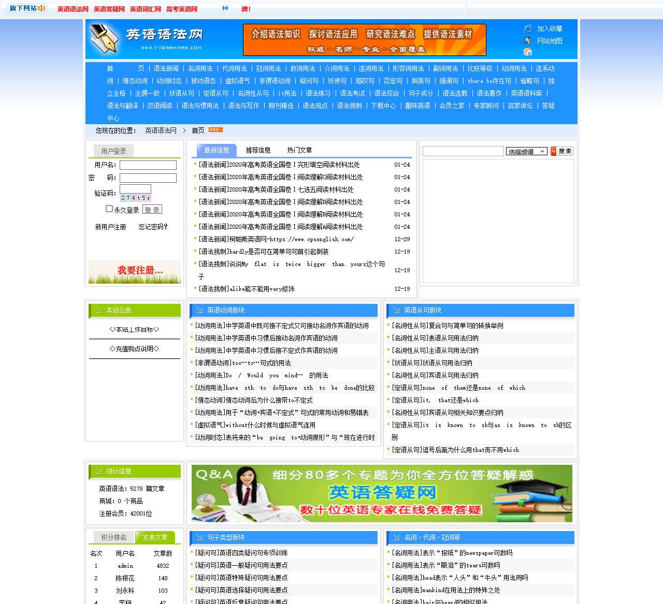This screenshot has width=663, height=604.
Task: Open the orange RSS feed icon
Action: (215, 130)
